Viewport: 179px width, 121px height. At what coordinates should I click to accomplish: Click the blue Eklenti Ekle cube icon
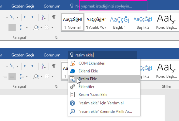point(72,71)
